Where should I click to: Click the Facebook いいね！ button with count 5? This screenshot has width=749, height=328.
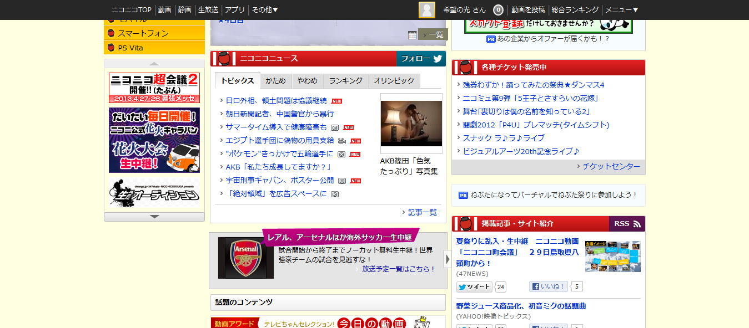click(548, 287)
